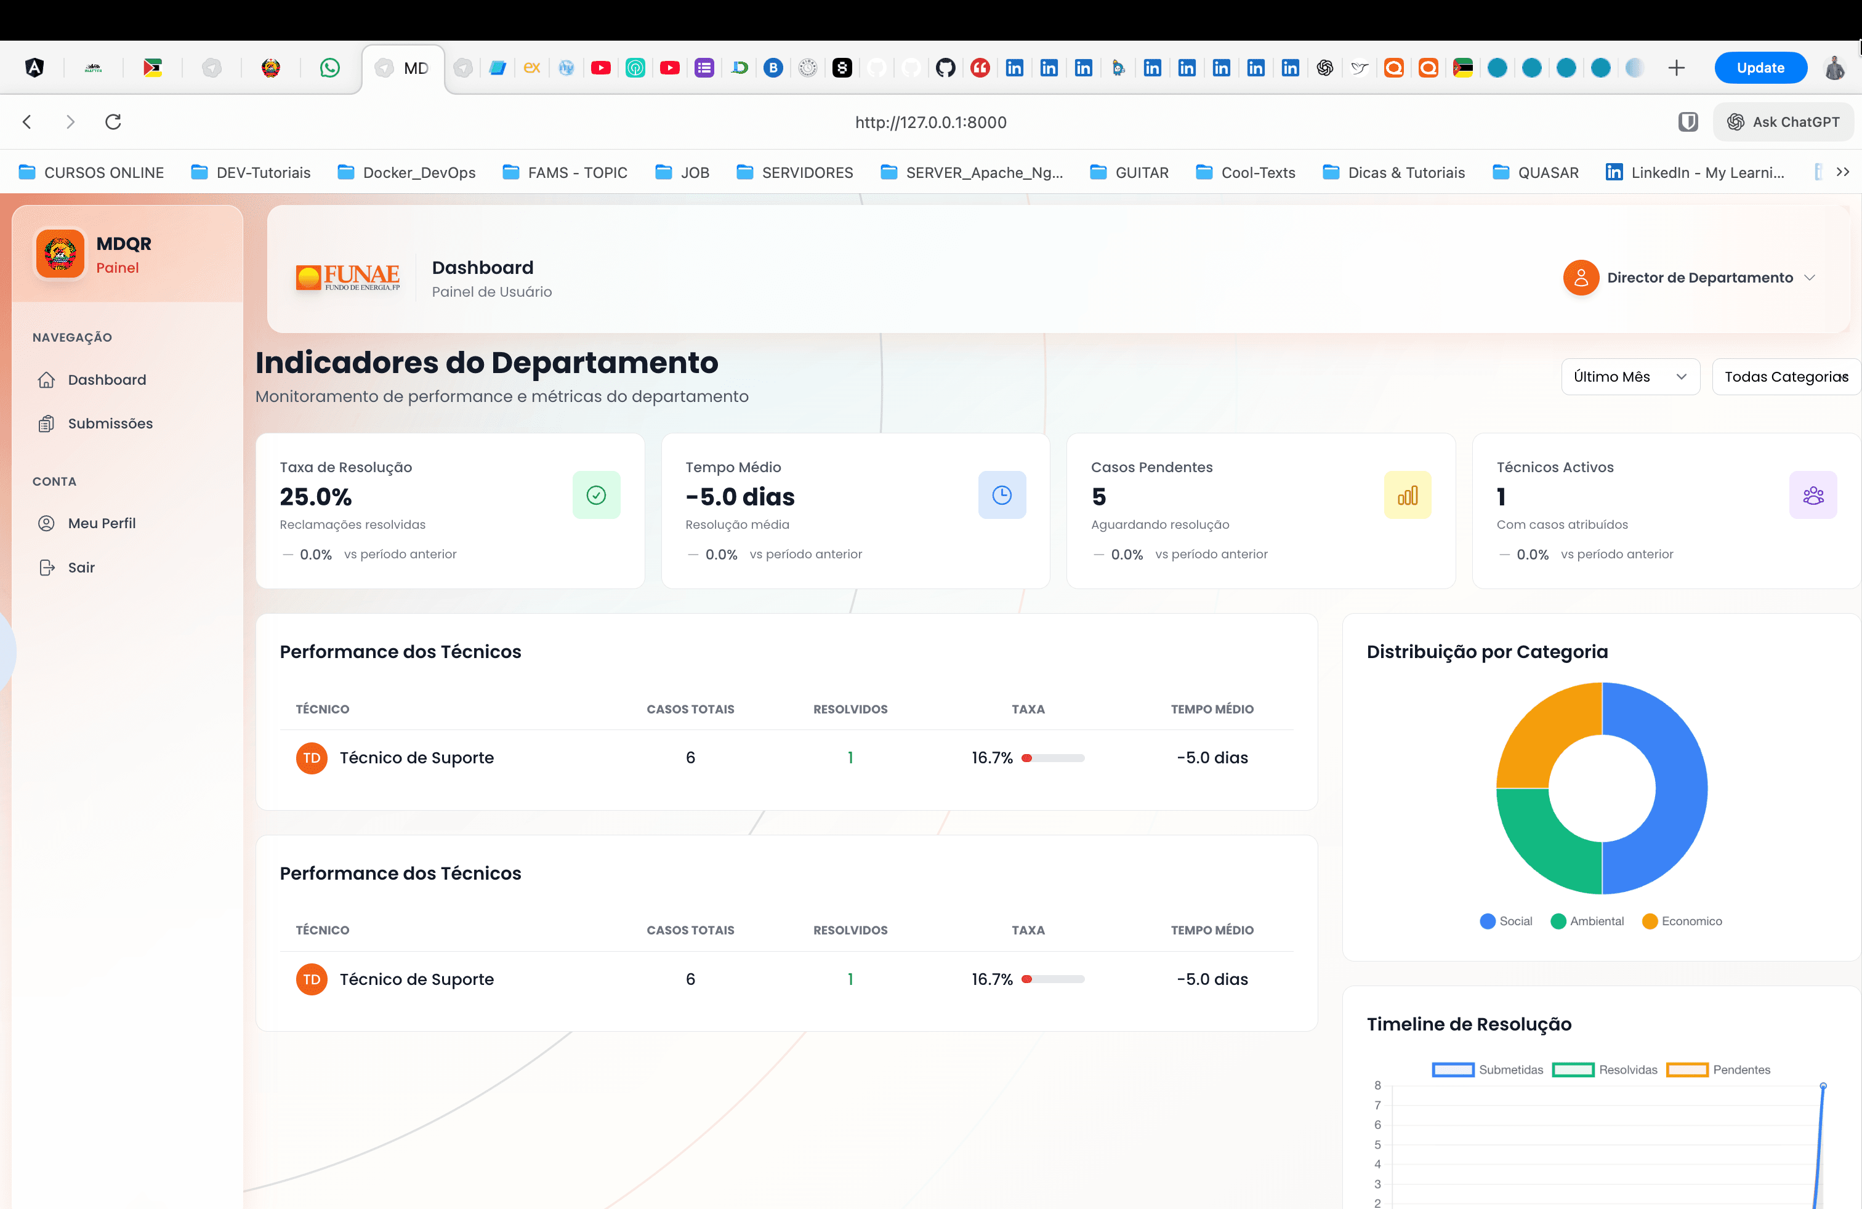Click the browser forward arrow

(x=70, y=122)
